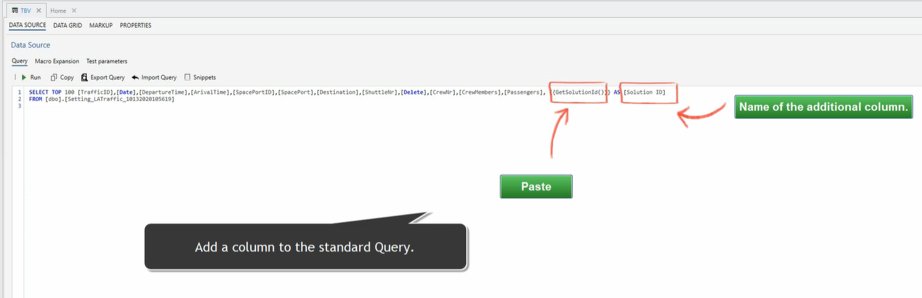Click the Export Query icon

[x=84, y=77]
